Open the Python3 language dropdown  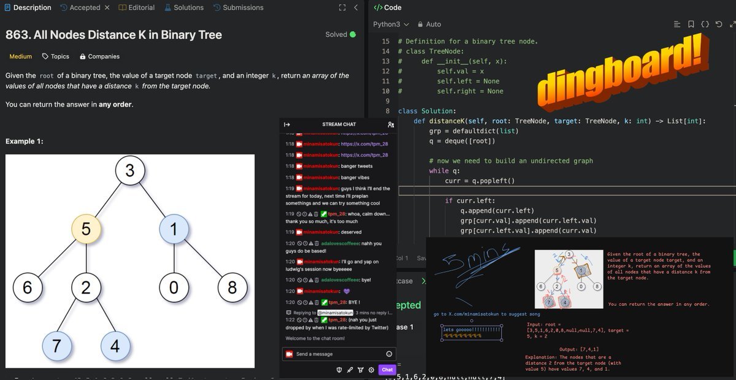tap(391, 25)
